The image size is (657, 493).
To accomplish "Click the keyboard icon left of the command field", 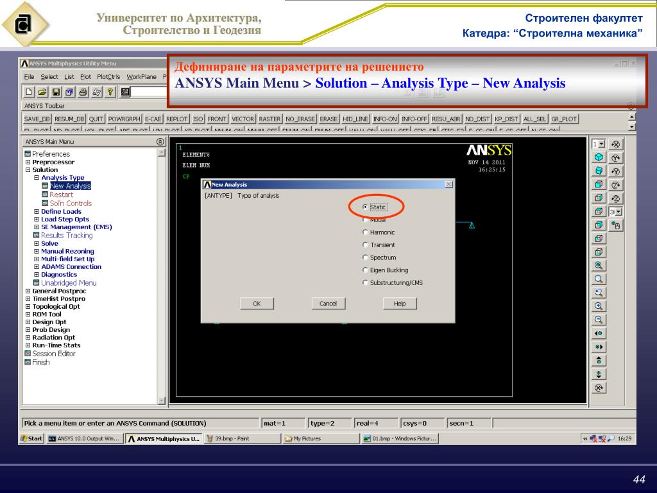I will click(125, 91).
